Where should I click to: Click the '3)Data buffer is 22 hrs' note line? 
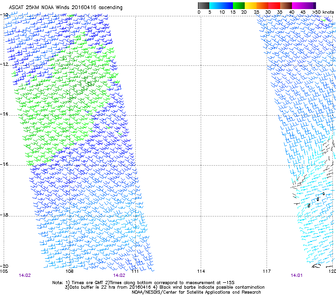tap(164, 287)
